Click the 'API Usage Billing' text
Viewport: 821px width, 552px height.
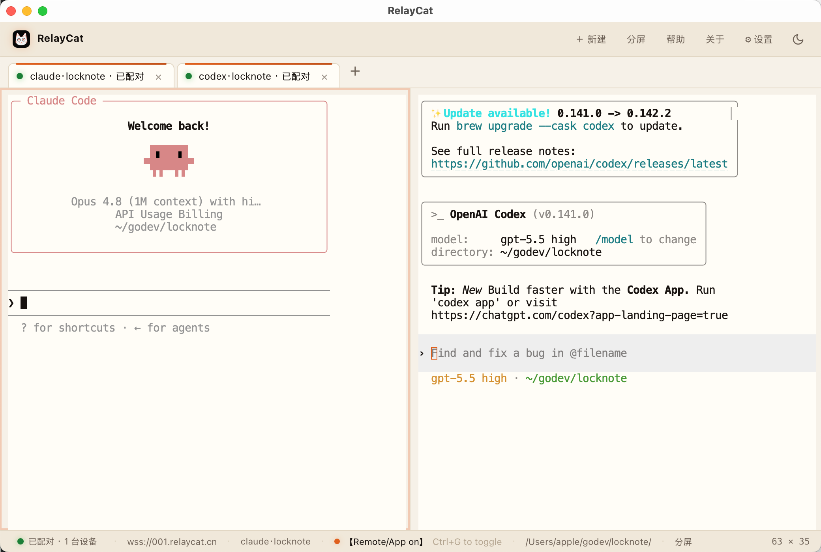point(169,214)
